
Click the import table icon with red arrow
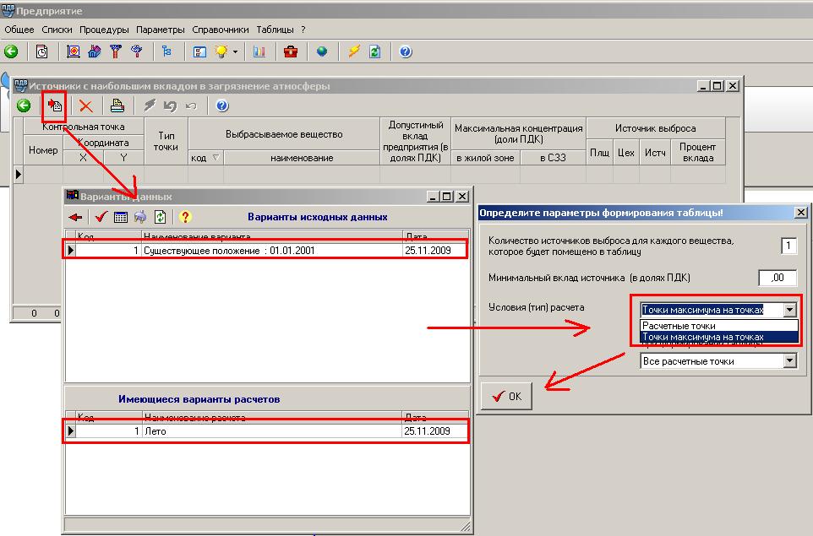(x=55, y=106)
